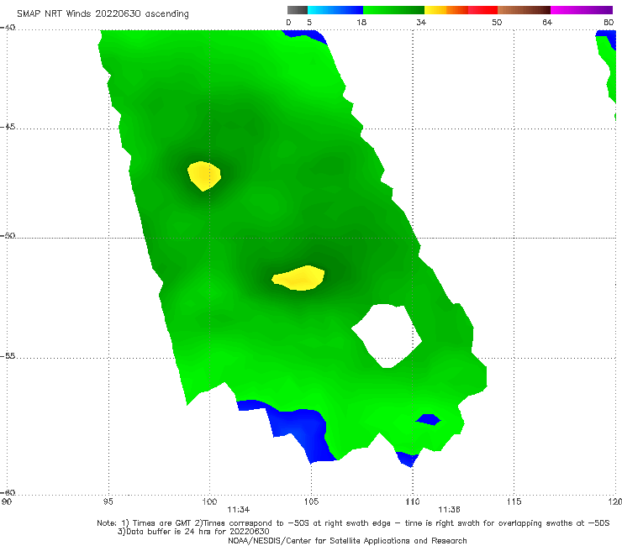
Task: Click the red segment of the color bar
Action: click(482, 10)
